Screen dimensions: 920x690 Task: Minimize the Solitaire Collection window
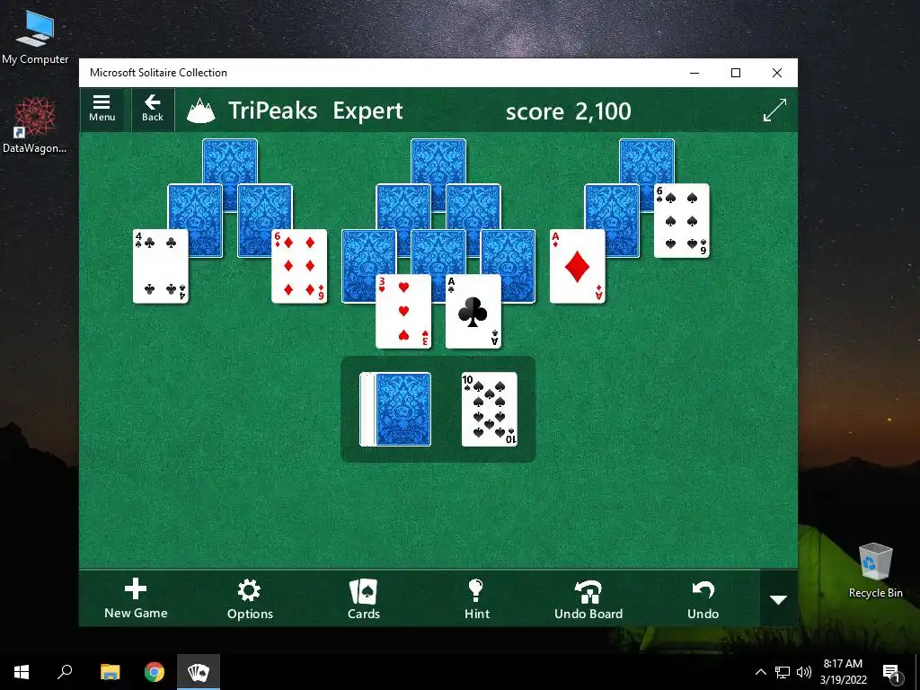[x=694, y=73]
